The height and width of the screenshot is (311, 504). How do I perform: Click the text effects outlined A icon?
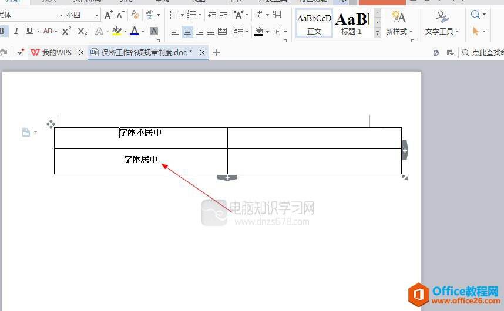click(99, 31)
